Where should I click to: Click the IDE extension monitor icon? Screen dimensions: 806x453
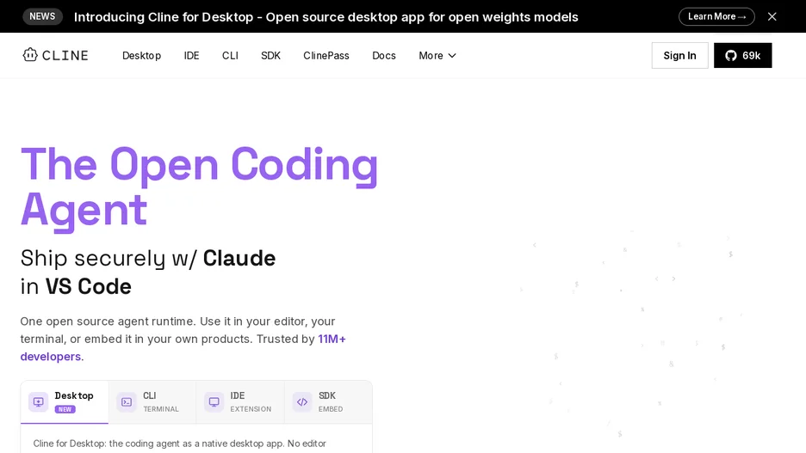click(x=214, y=401)
